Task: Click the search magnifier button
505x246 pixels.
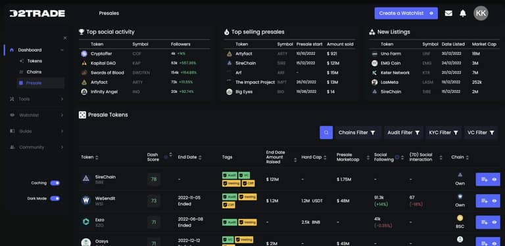Action: point(326,133)
